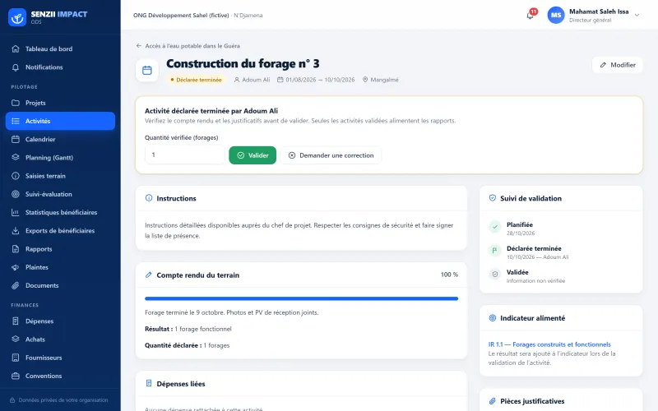Screen dimensions: 658x411
Task: Click the Modifier button
Action: click(x=618, y=65)
